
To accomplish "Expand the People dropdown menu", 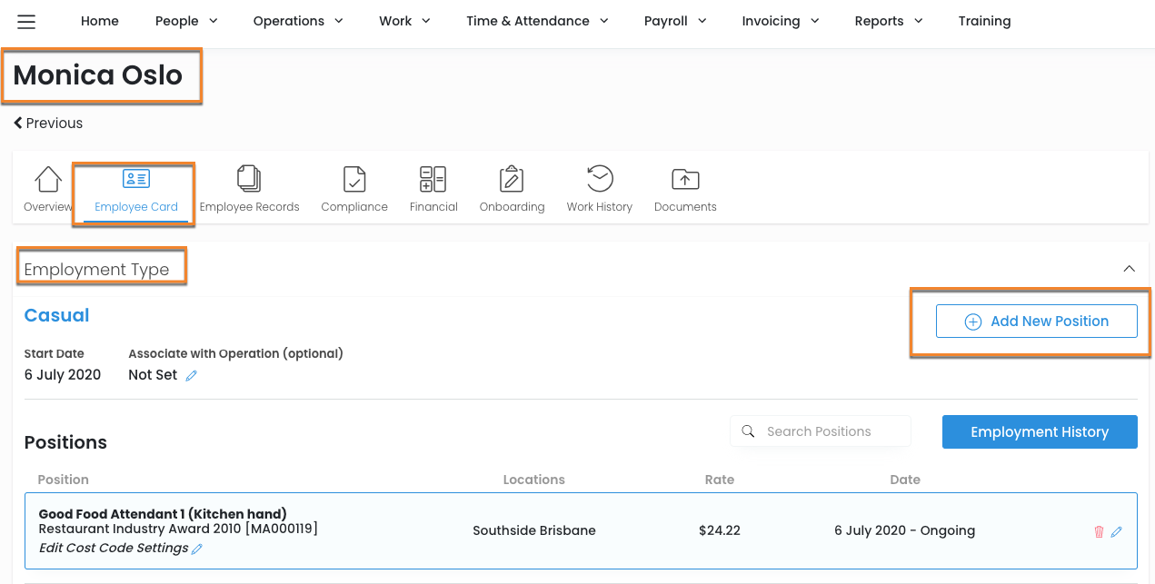I will [186, 21].
